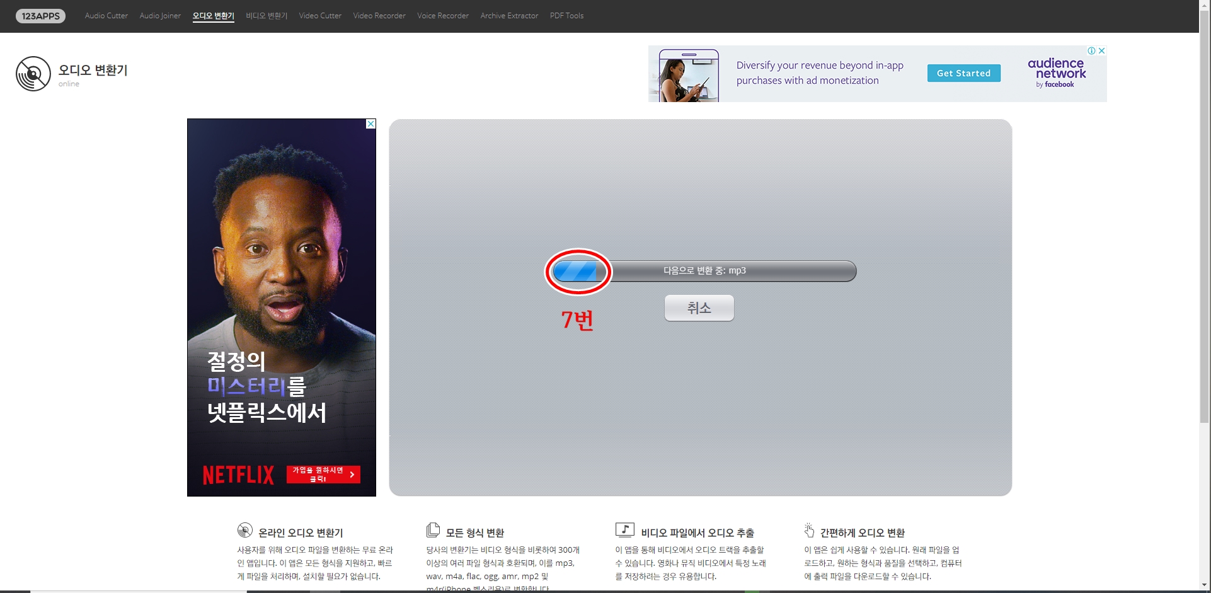Viewport: 1211px width, 593px height.
Task: Click the scrollbar up arrow
Action: coord(1205,4)
